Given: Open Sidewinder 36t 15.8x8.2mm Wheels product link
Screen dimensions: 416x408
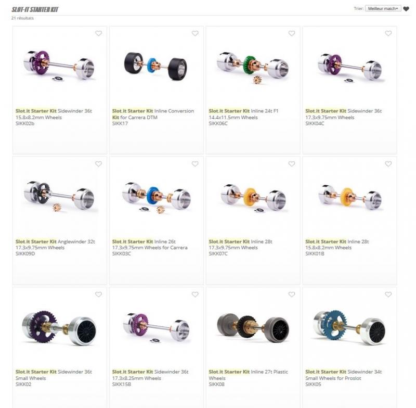Looking at the screenshot, I should tap(54, 114).
